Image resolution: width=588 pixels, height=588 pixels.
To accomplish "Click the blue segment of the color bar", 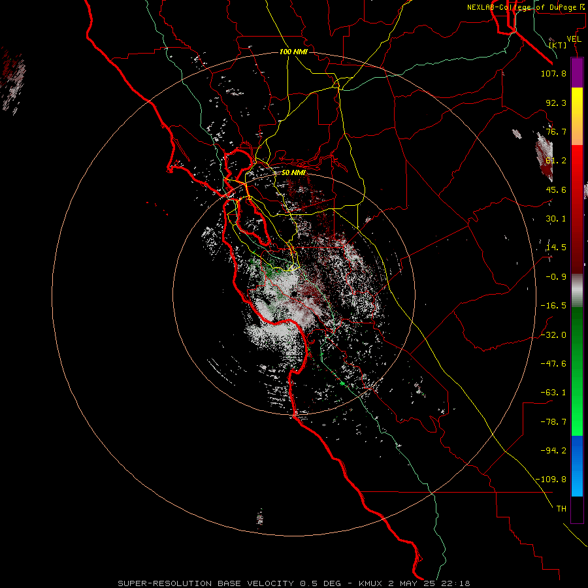I will (577, 466).
